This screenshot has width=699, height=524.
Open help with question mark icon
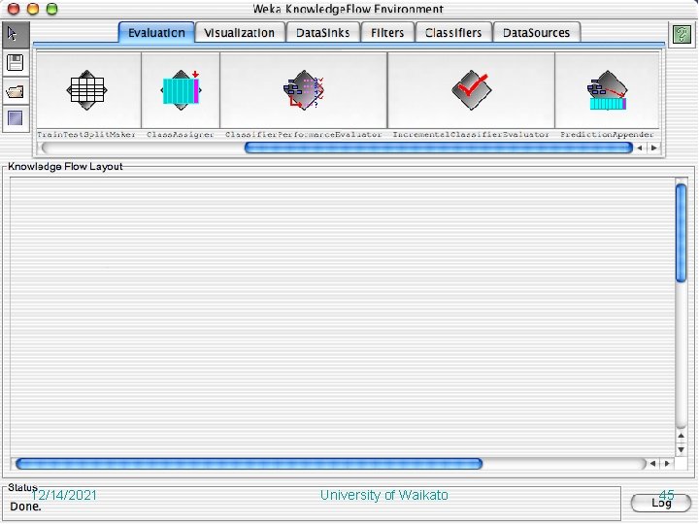click(682, 34)
